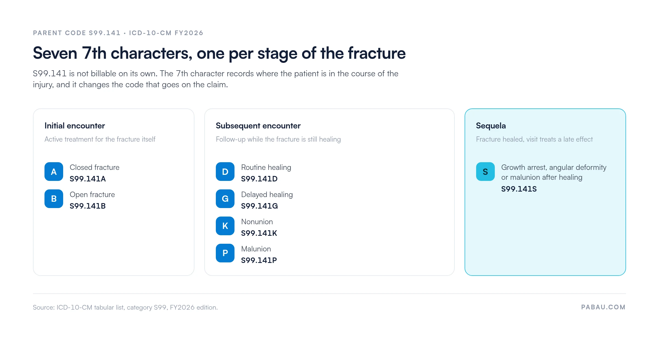The width and height of the screenshot is (659, 342).
Task: Select the cyan S sequela badge
Action: (485, 172)
